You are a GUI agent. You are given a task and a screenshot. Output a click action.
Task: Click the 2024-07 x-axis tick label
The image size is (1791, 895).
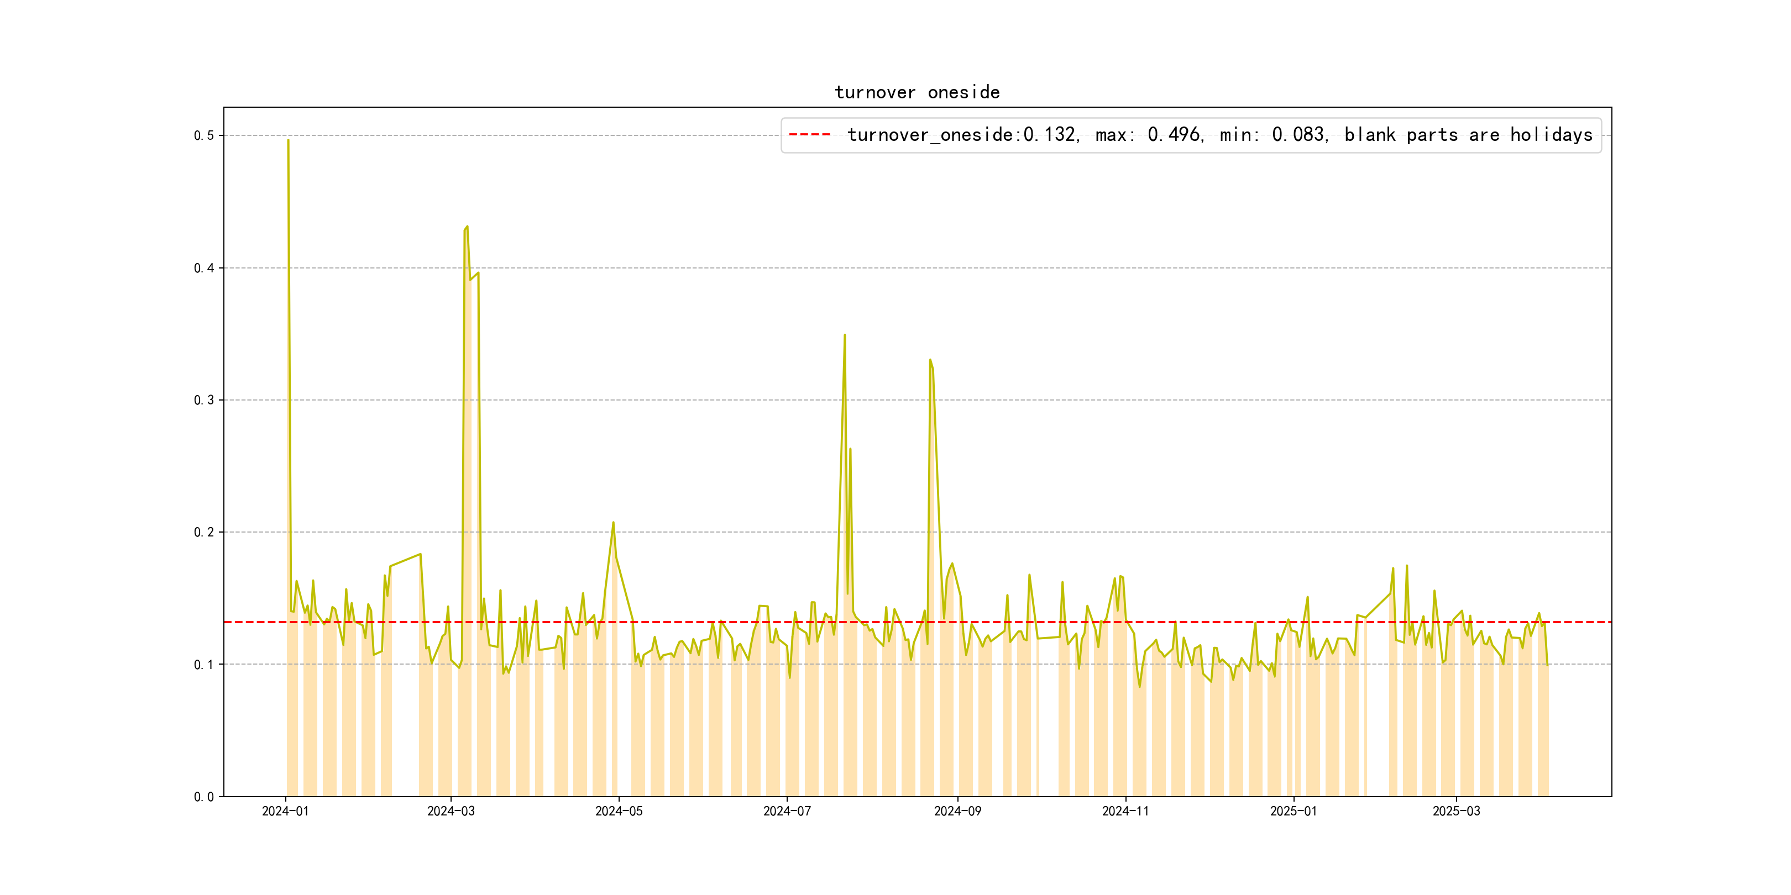coord(787,811)
